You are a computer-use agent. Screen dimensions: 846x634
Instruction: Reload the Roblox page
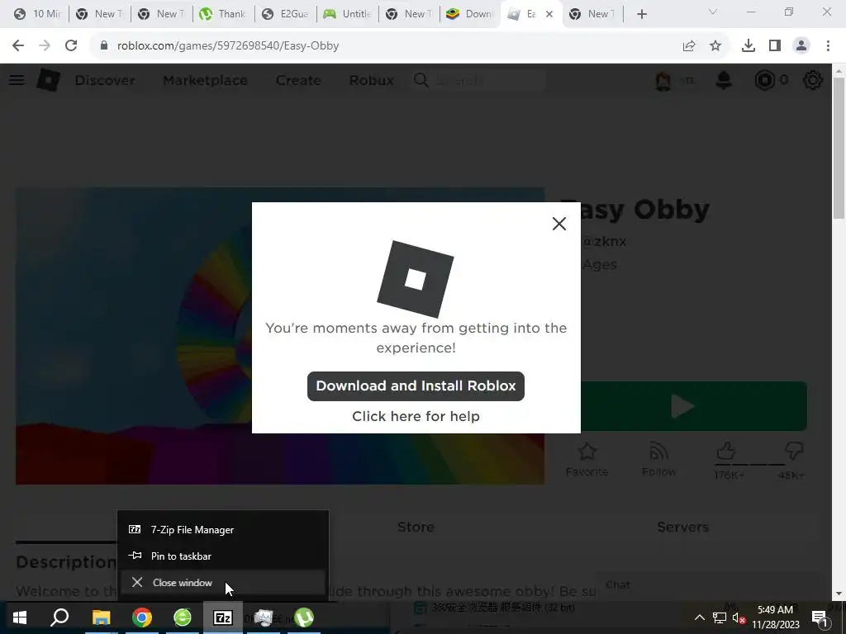(71, 46)
